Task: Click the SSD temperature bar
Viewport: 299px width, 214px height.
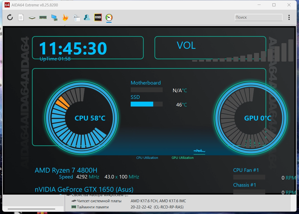Action: [147, 104]
